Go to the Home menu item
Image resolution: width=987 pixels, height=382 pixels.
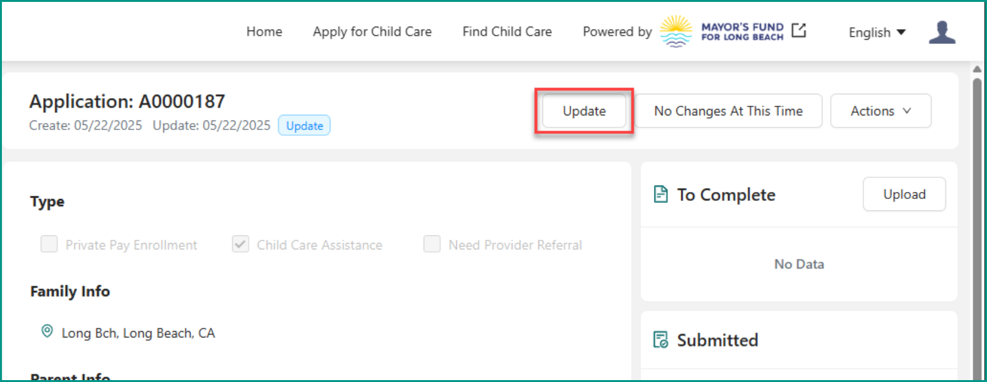pyautogui.click(x=264, y=31)
